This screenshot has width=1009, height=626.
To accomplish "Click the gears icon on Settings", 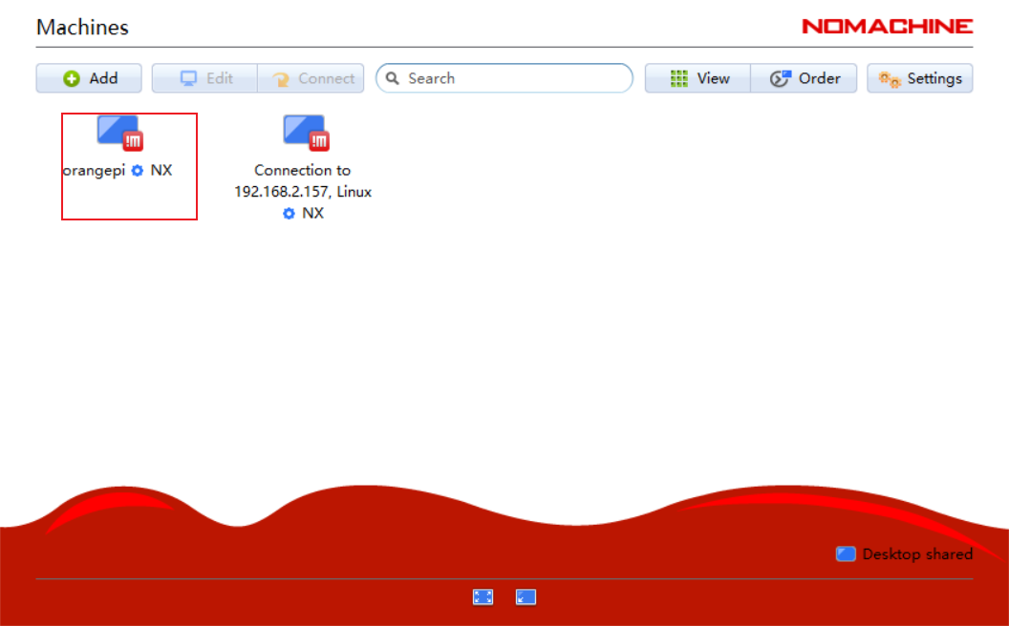I will coord(890,79).
